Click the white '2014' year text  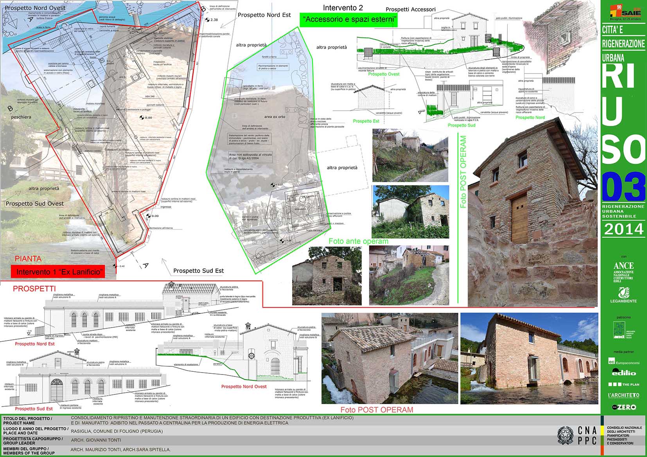624,229
